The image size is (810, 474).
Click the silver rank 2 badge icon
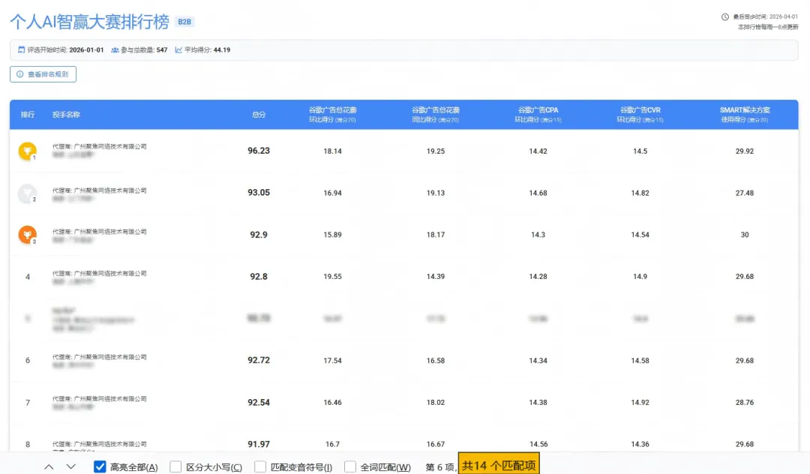27,194
